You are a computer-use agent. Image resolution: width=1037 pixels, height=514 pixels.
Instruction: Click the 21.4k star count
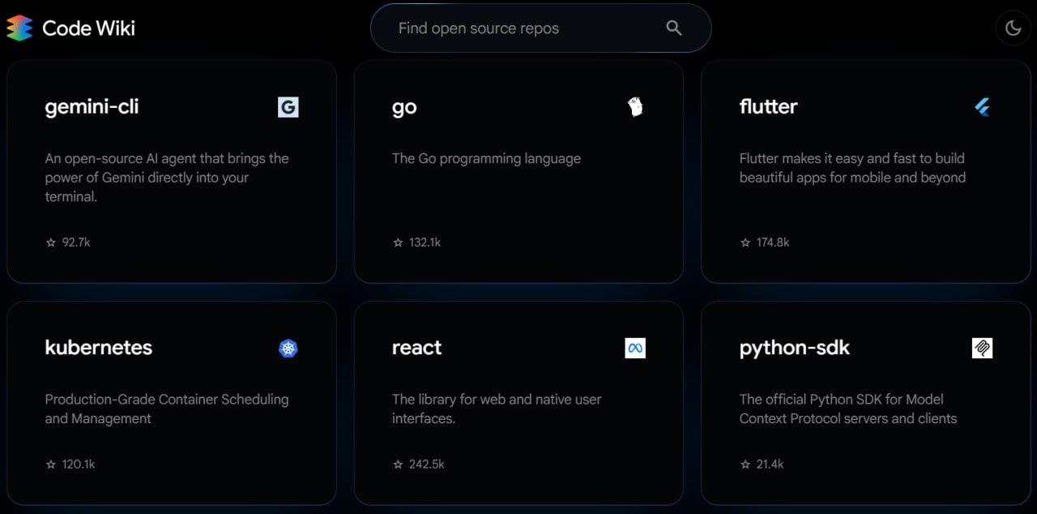click(770, 465)
